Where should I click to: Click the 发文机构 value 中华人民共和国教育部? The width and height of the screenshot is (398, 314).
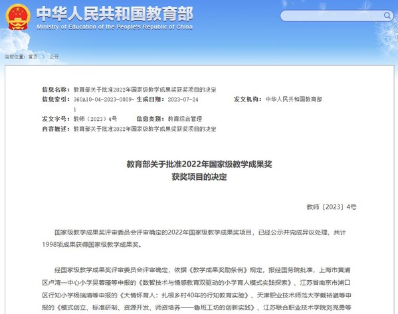[x=294, y=99]
